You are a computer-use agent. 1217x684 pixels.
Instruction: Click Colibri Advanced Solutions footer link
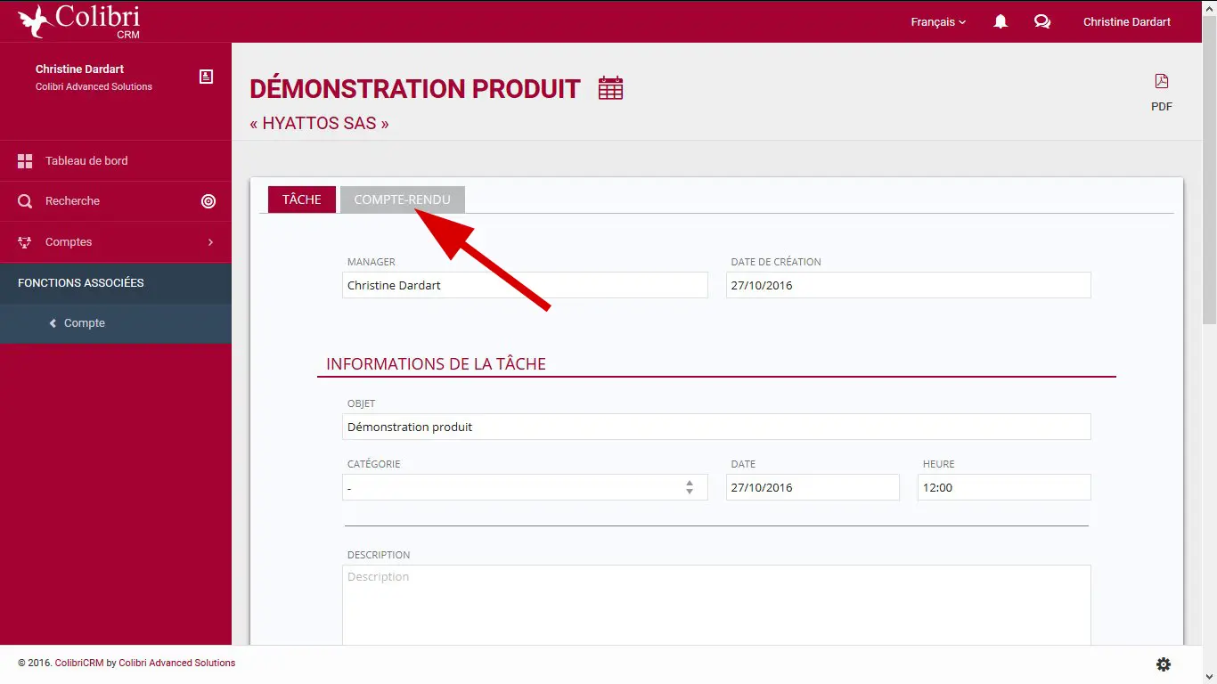(x=177, y=664)
